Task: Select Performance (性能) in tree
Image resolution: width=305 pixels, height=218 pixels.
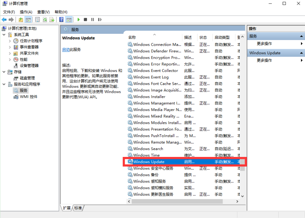Action: coord(24,59)
